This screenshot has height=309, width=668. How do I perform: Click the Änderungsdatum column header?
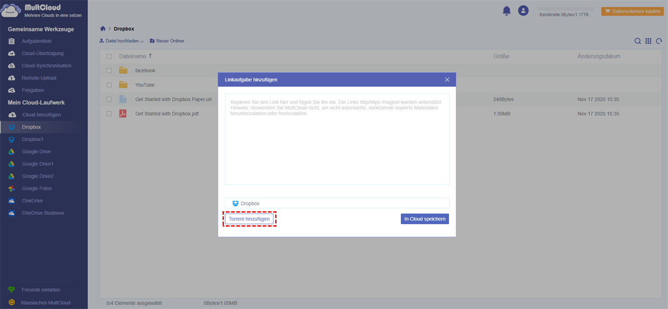point(599,57)
